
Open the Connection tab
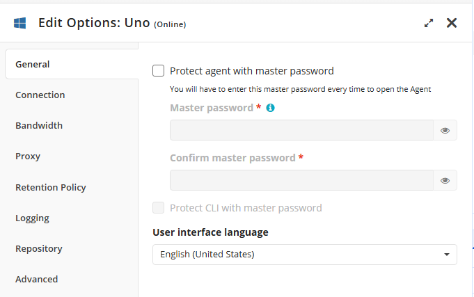point(40,95)
